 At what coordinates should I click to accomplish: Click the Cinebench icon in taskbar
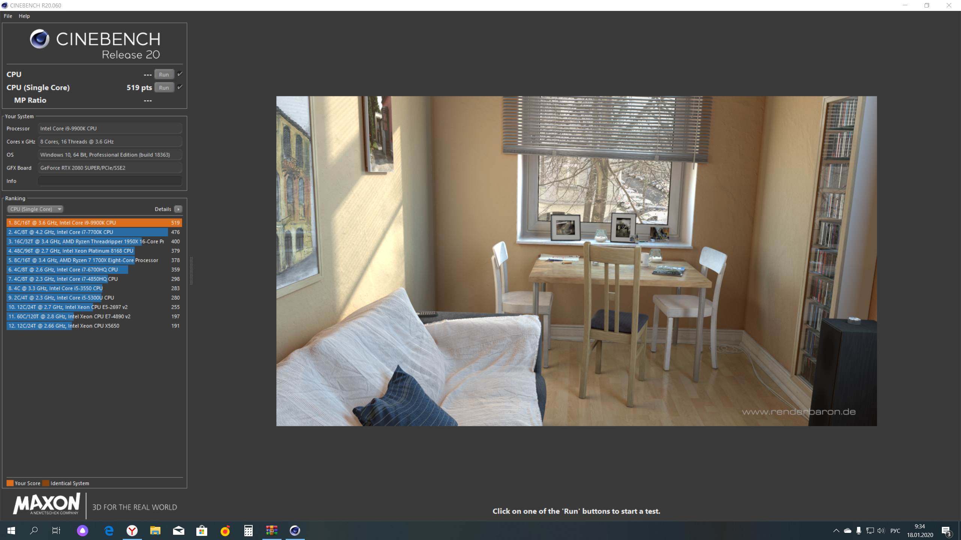tap(295, 531)
